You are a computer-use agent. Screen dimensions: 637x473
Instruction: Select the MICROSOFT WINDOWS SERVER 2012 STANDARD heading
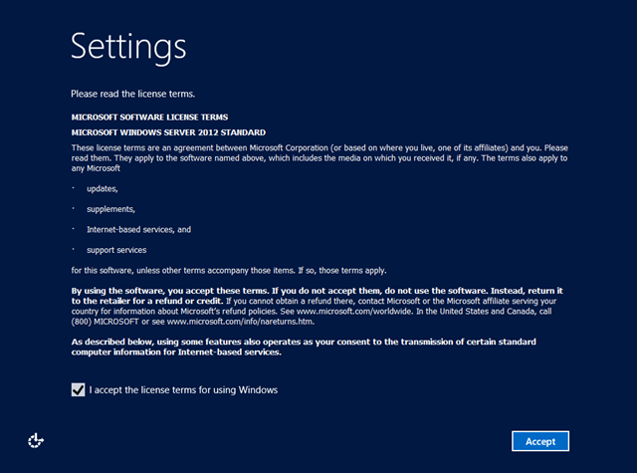click(168, 132)
